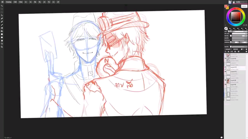Toggle visibility of Layer #5
This screenshot has width=248, height=139.
pos(226,58)
